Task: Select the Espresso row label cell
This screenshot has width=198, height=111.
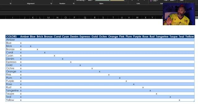Action: point(13,62)
